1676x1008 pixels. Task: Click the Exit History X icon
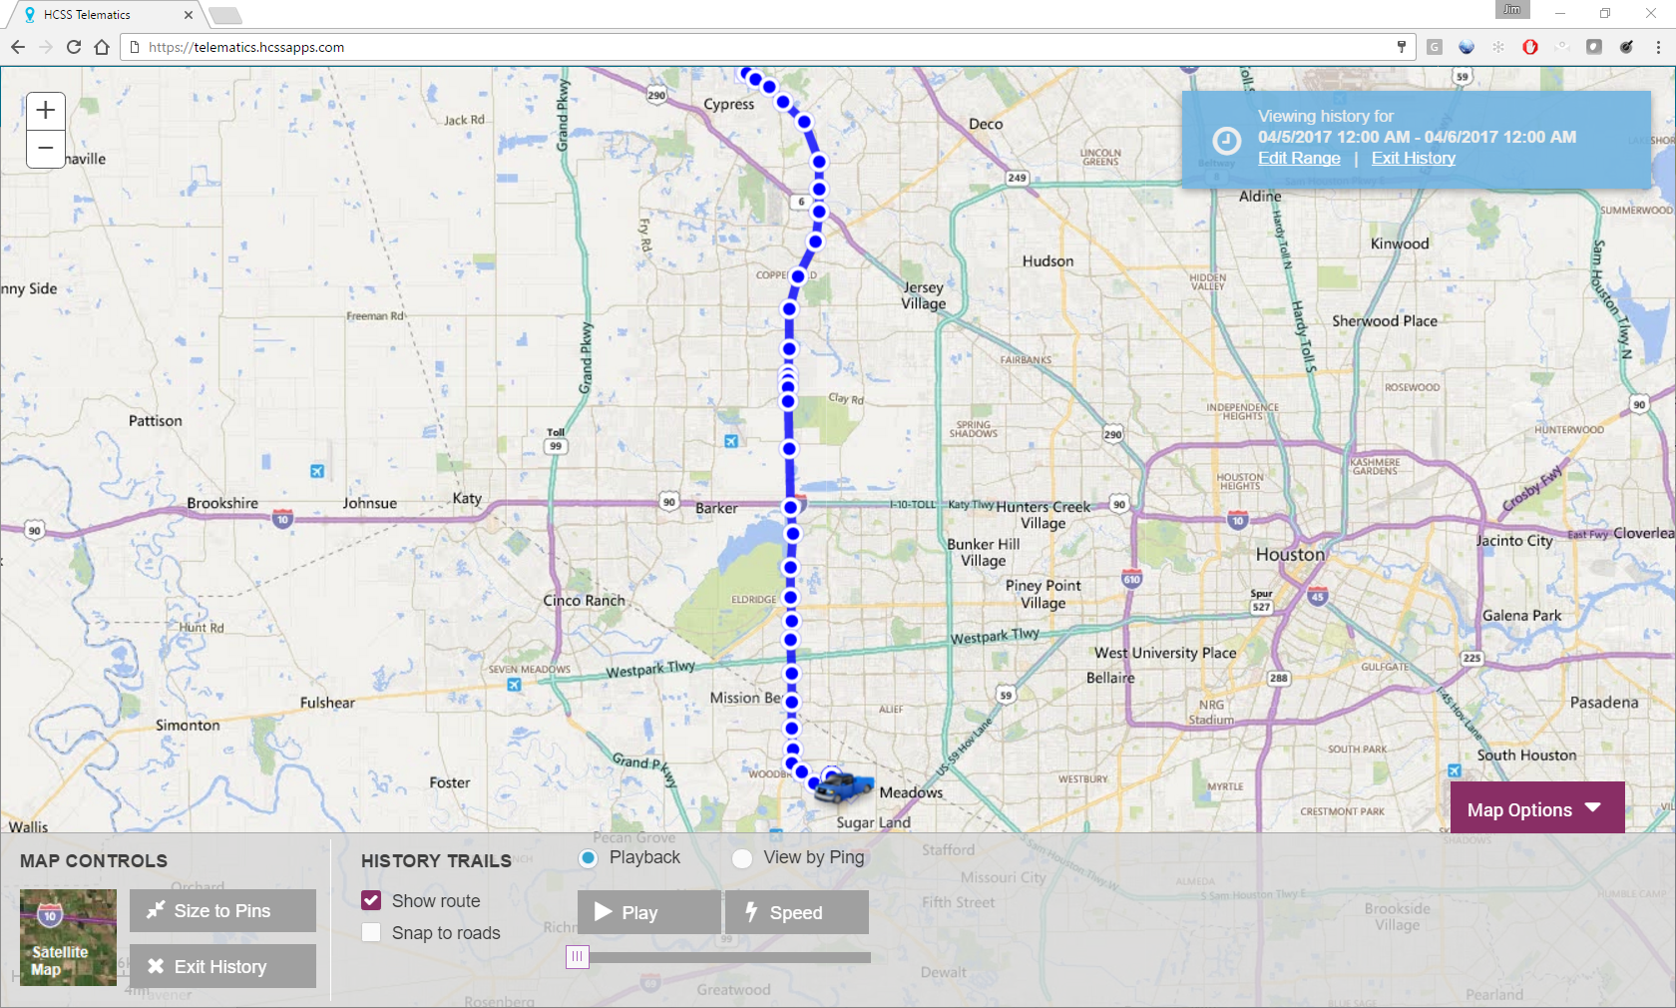click(x=157, y=966)
